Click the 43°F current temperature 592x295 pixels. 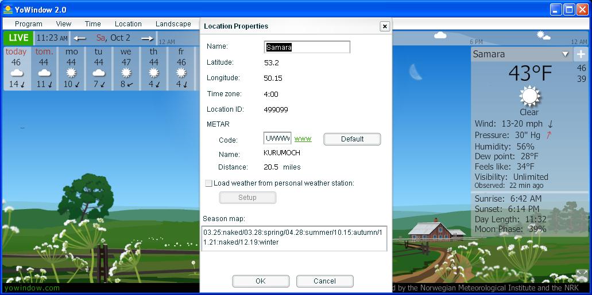(530, 73)
